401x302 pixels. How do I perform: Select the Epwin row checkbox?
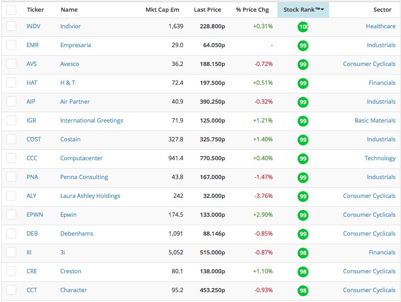coord(11,214)
